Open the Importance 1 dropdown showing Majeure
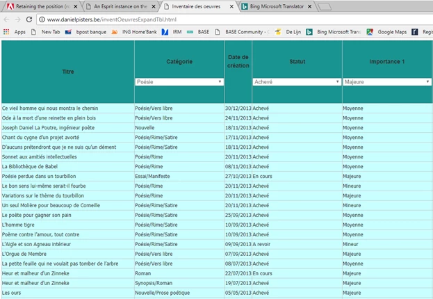The width and height of the screenshot is (433, 299). click(387, 82)
